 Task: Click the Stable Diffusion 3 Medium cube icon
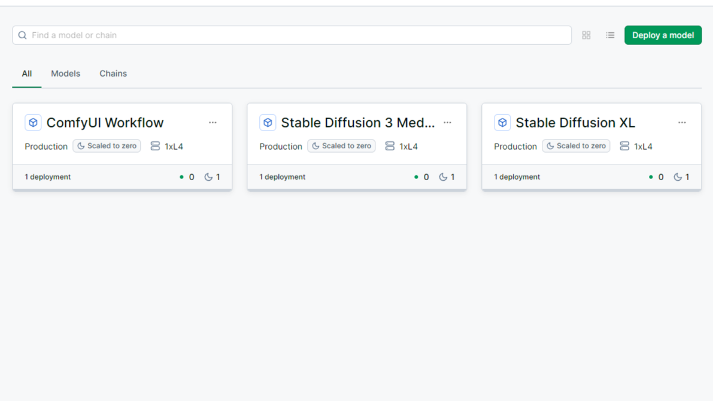point(268,122)
